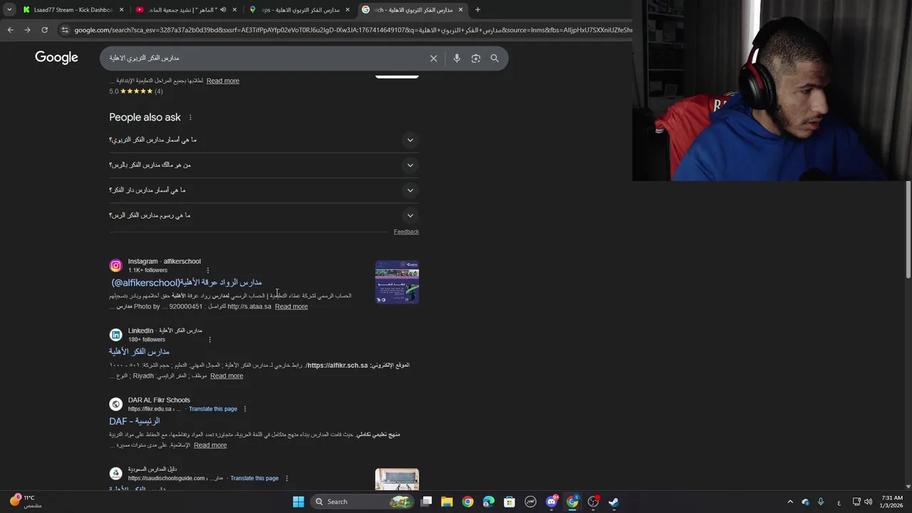Screen dimensions: 912x513
Task: Open Discord from taskbar
Action: tap(551, 502)
